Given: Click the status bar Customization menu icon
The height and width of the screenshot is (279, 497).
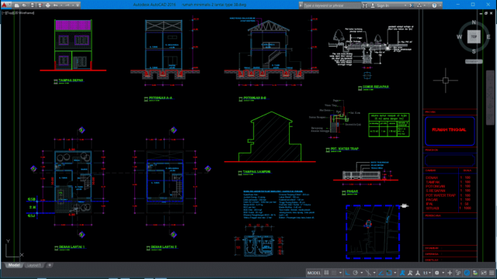Looking at the screenshot, I should coord(492,273).
